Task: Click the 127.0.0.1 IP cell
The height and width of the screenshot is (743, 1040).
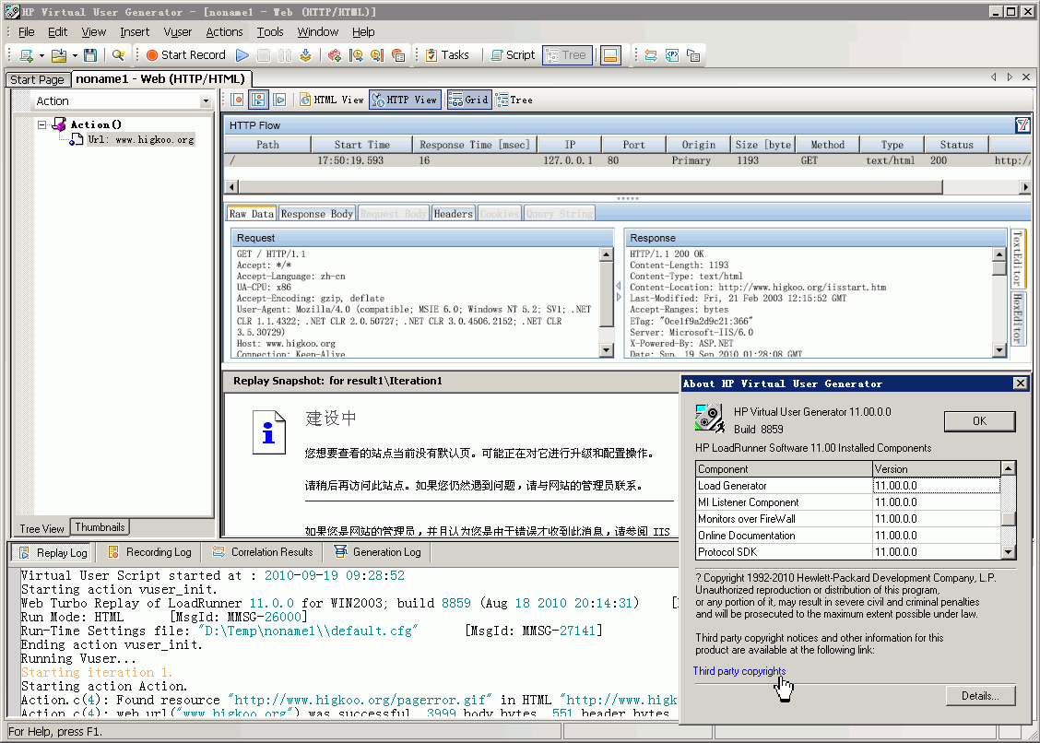Action: [568, 160]
